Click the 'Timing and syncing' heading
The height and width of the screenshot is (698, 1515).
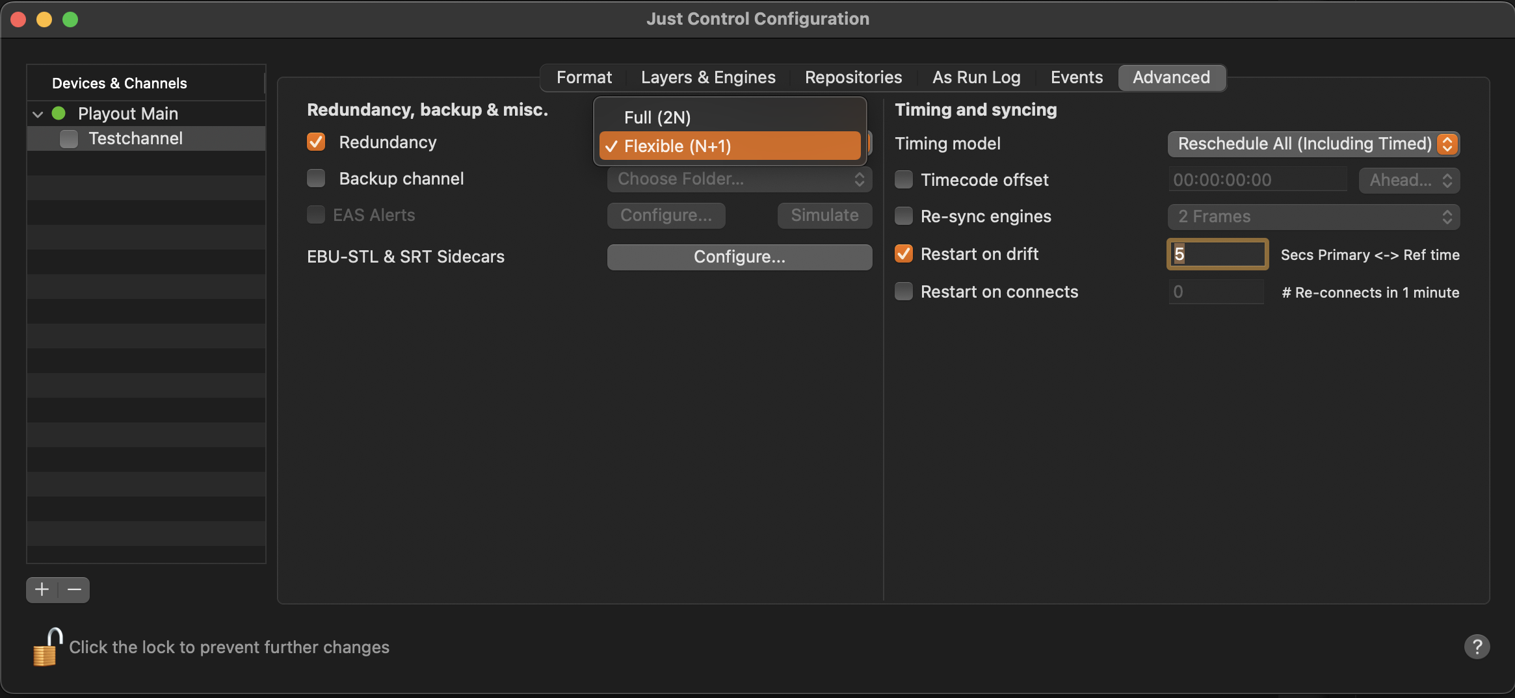(976, 110)
